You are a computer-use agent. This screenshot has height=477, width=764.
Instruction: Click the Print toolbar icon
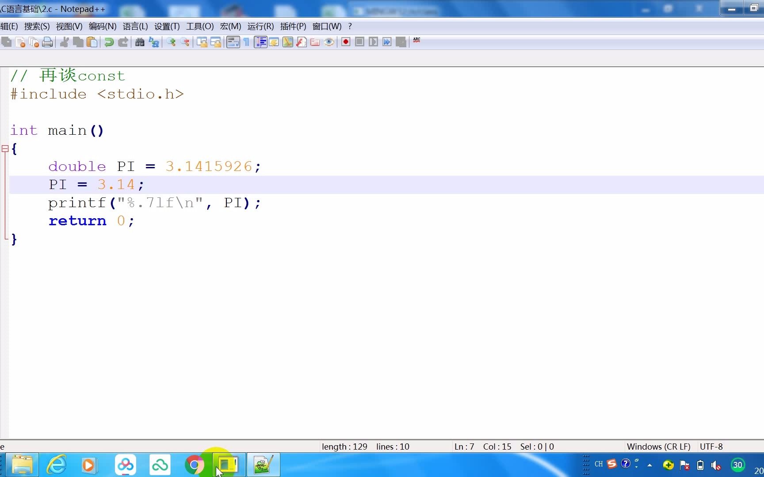[48, 42]
